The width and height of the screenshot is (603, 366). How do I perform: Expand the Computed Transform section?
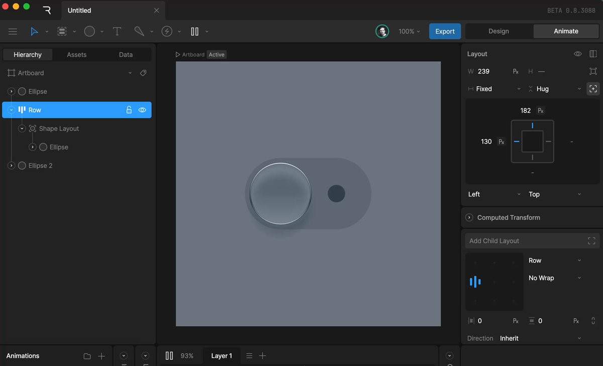(469, 217)
